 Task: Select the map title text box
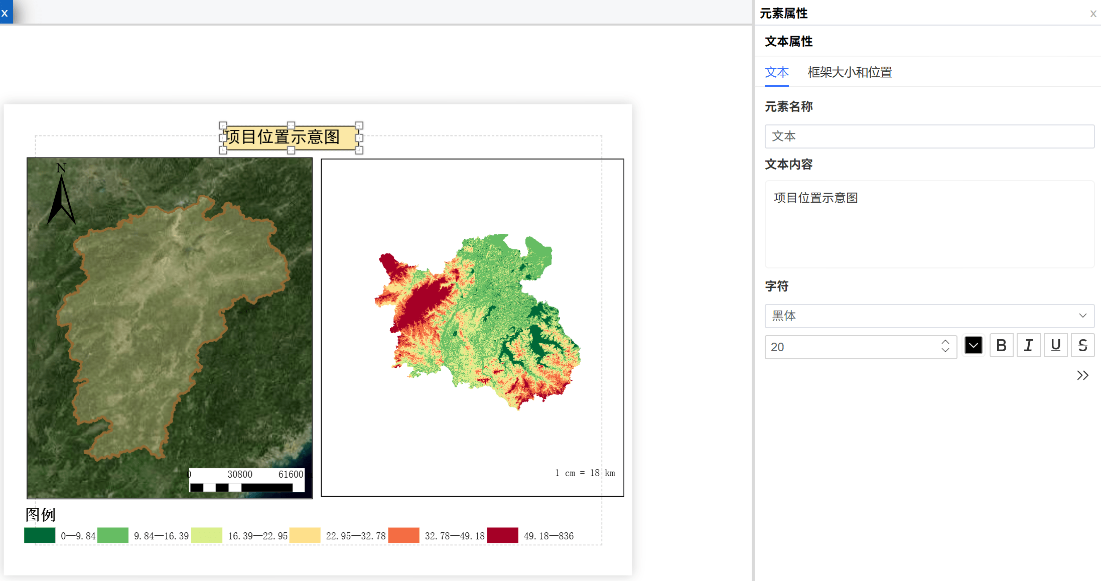pyautogui.click(x=291, y=137)
